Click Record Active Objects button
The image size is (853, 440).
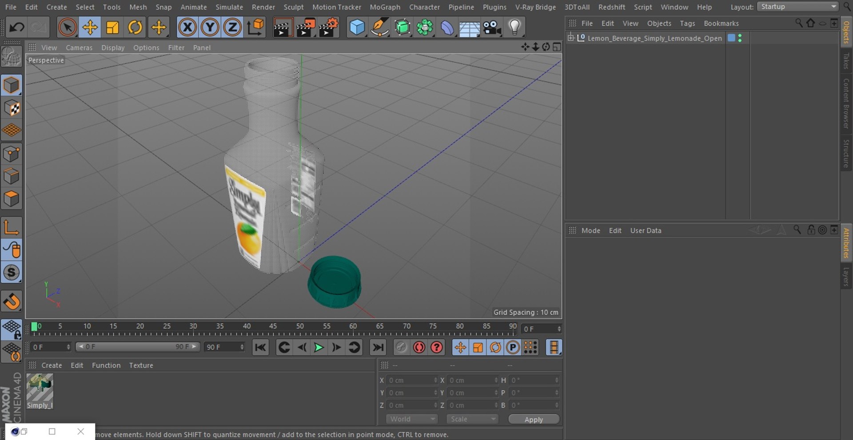pyautogui.click(x=401, y=347)
